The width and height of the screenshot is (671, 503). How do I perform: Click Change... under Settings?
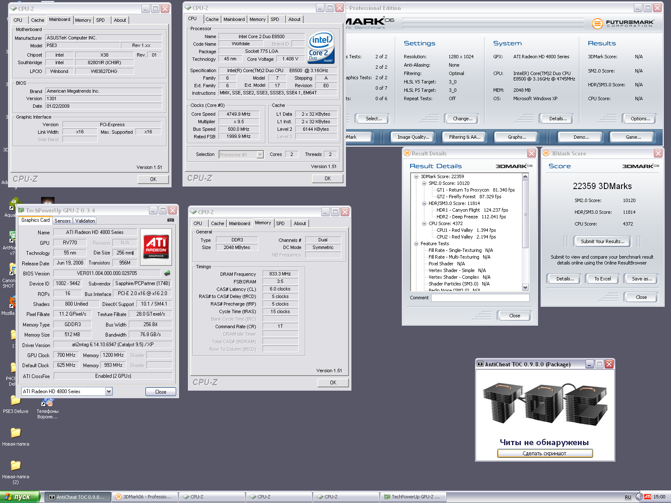[x=463, y=119]
